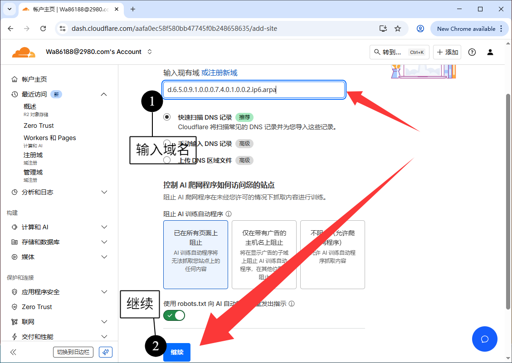Click info icon beside 阻止 AI 训练自动程序
Viewport: 512px width, 363px height.
pyautogui.click(x=229, y=214)
